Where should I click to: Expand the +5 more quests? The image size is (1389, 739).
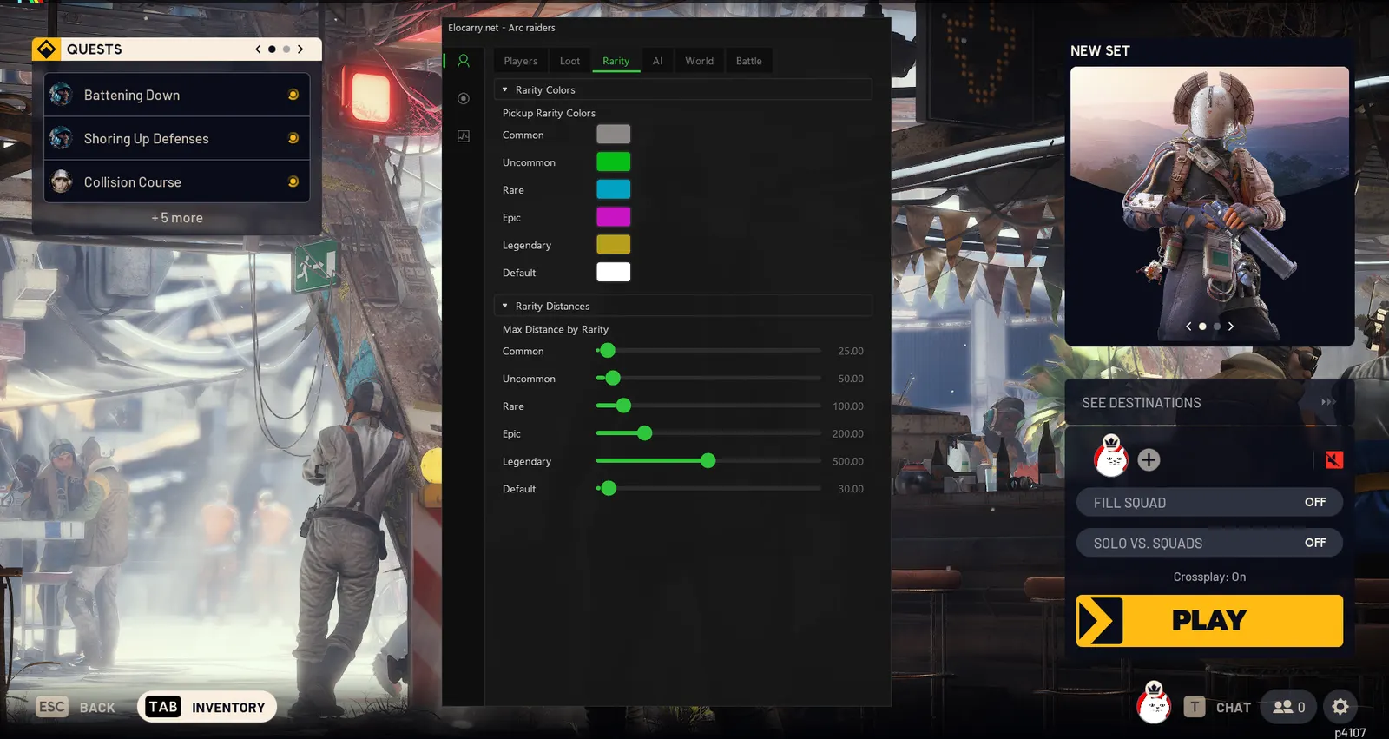pos(177,218)
